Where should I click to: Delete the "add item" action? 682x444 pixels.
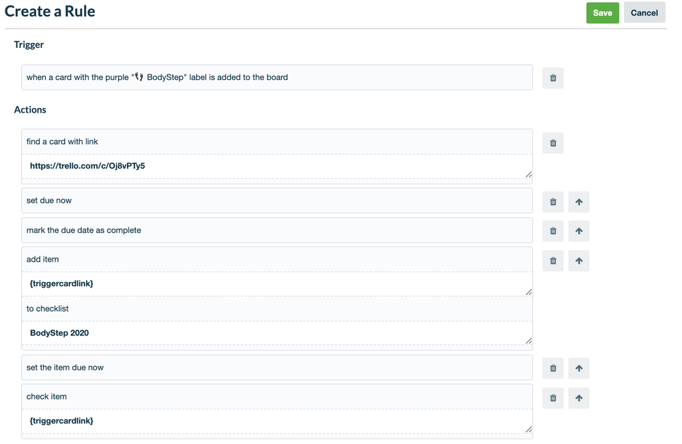tap(553, 260)
